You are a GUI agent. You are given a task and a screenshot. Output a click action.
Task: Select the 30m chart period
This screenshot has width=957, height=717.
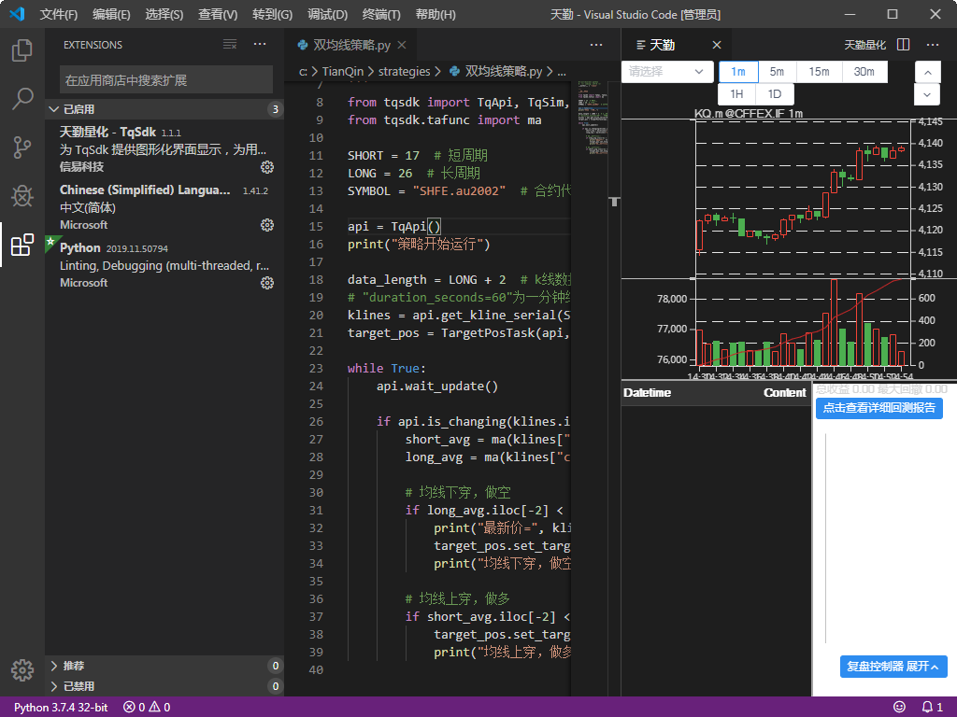coord(864,72)
